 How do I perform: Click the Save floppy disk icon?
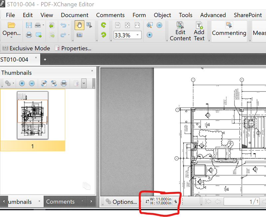[29, 25]
